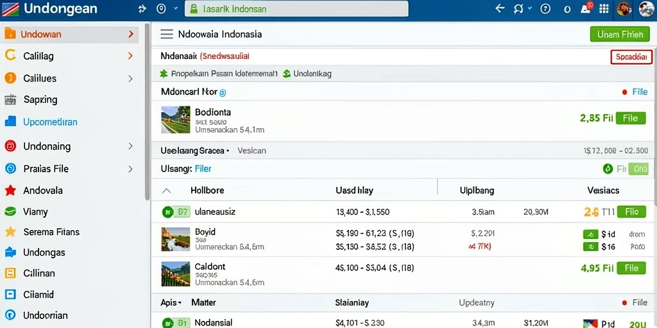Click the back arrow icon in top bar
The width and height of the screenshot is (657, 328).
coord(499,8)
